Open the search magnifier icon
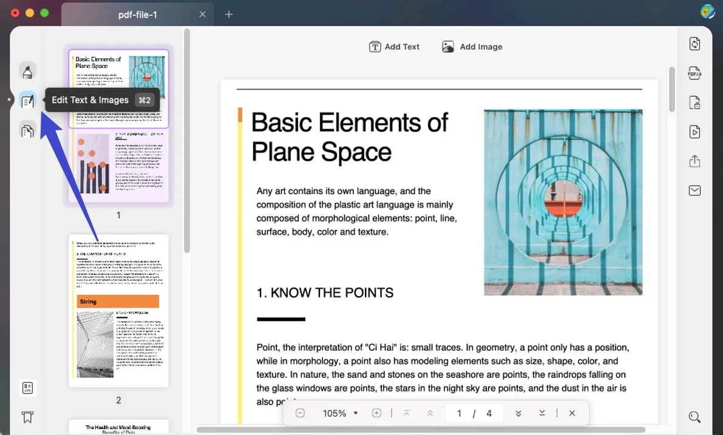Screen dimensions: 723x435 tap(694, 417)
